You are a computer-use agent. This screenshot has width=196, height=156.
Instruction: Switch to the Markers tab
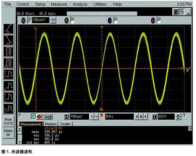point(51,124)
